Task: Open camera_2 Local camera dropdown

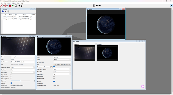Action: point(23,62)
